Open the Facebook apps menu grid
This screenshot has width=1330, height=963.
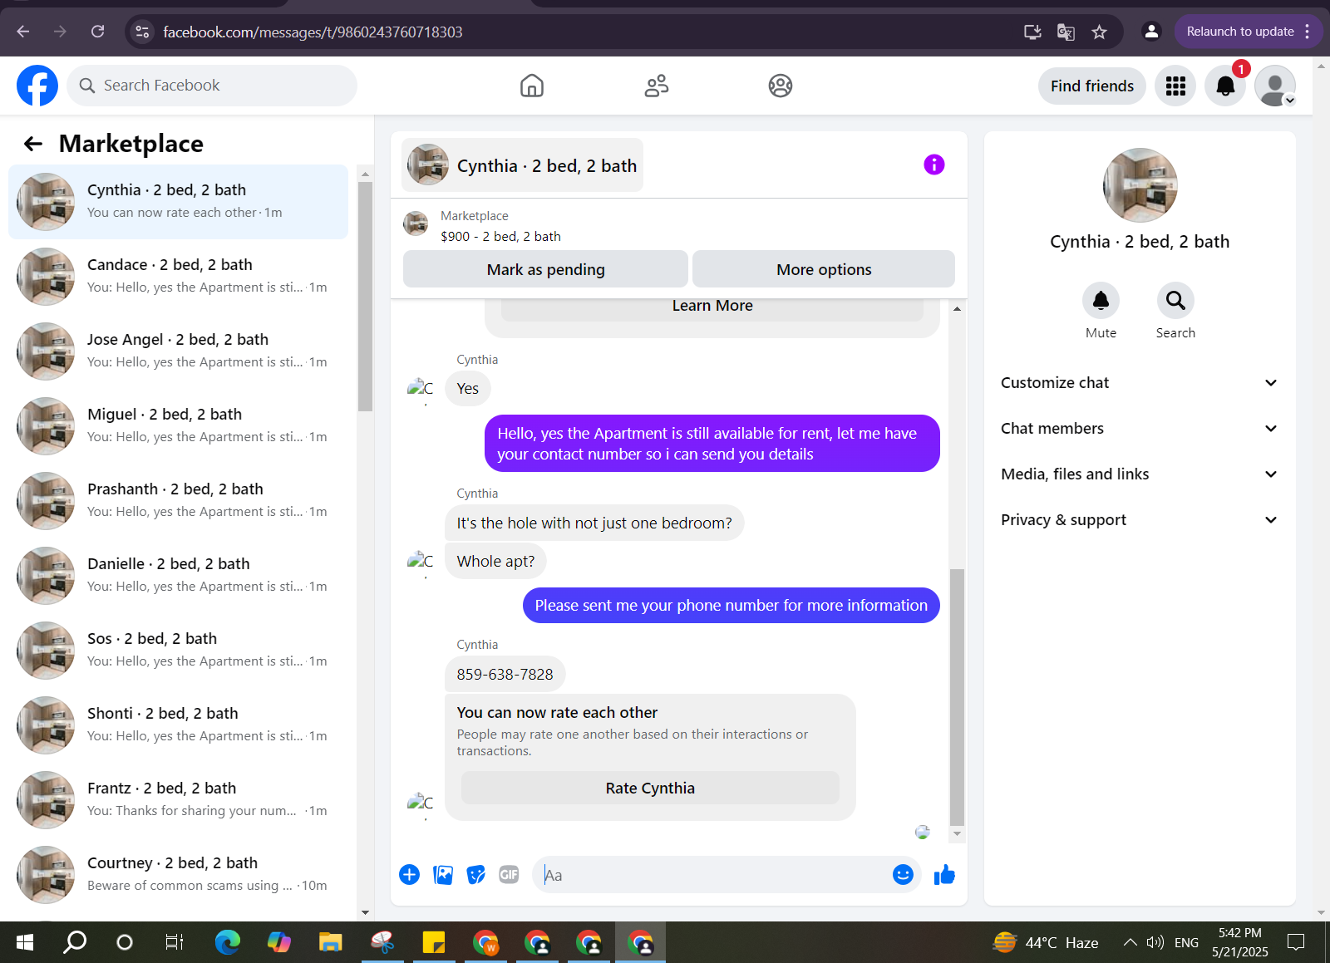(x=1175, y=86)
